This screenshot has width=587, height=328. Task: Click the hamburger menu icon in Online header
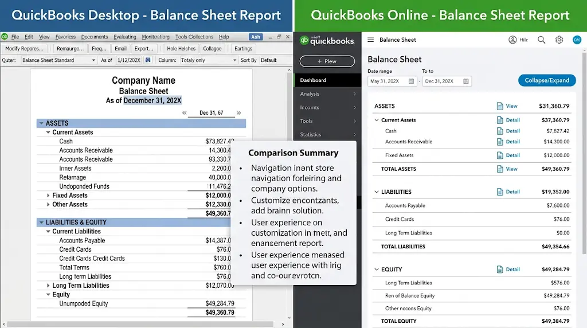pyautogui.click(x=371, y=40)
